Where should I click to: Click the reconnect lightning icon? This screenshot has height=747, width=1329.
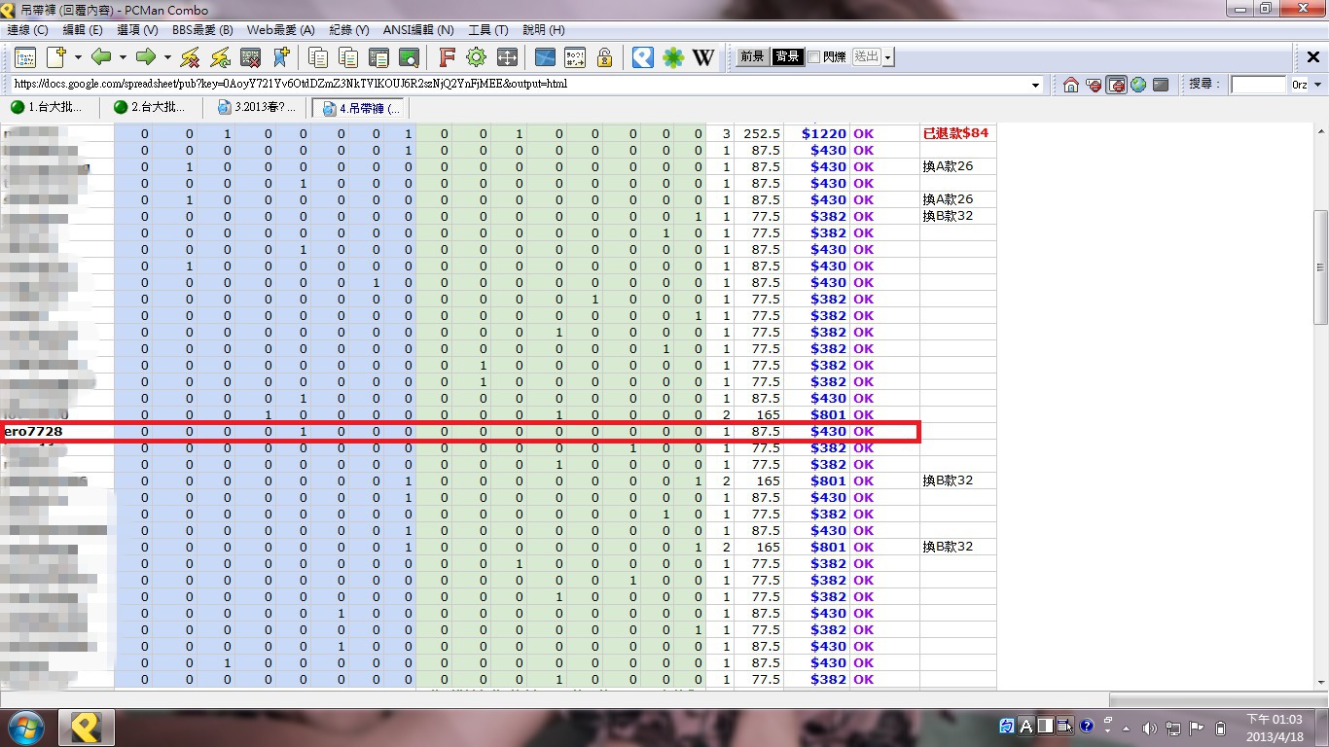221,57
